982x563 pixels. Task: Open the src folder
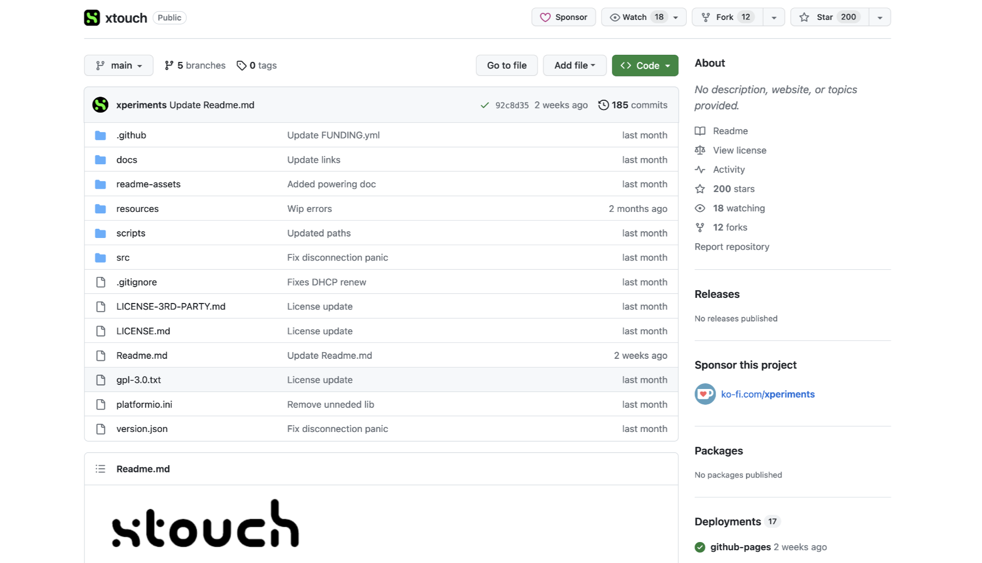point(123,257)
